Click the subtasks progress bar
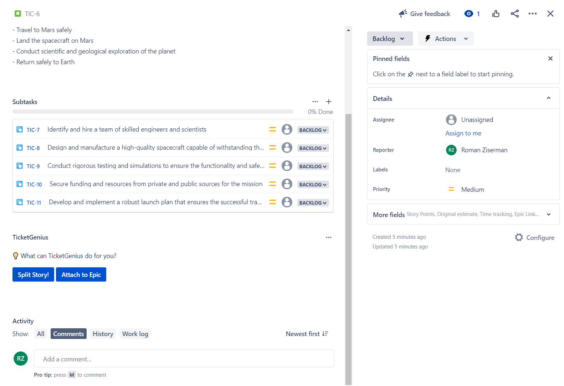Screen dimensions: 564x386 153,112
